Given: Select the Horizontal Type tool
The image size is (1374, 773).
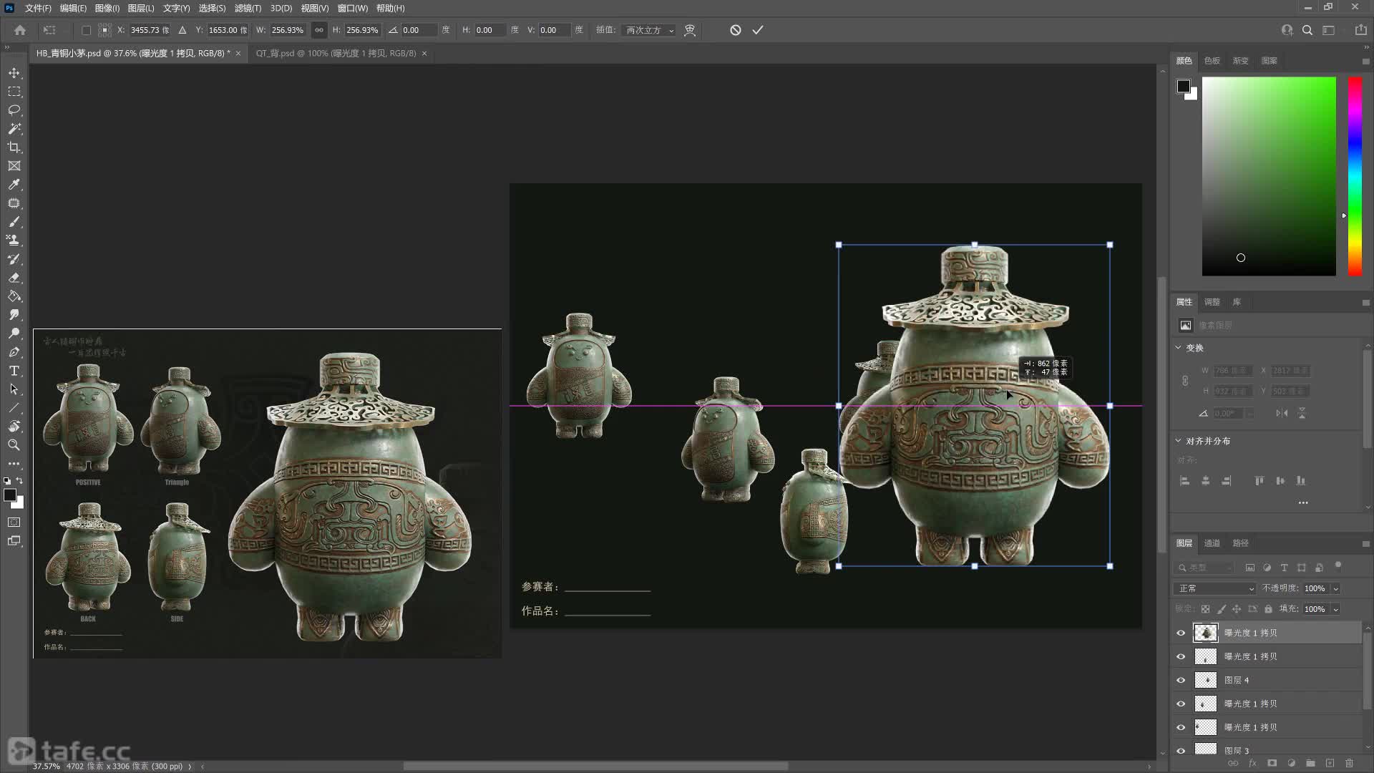Looking at the screenshot, I should [14, 371].
